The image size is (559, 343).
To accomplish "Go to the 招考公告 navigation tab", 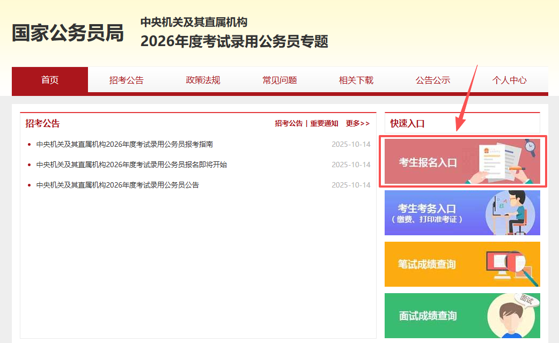I will point(127,80).
